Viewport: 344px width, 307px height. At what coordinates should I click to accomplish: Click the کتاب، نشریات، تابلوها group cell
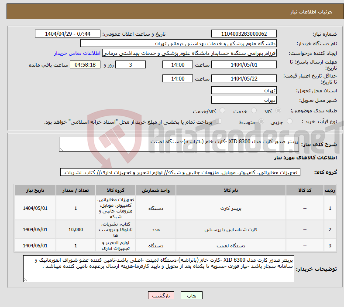pos(115,229)
